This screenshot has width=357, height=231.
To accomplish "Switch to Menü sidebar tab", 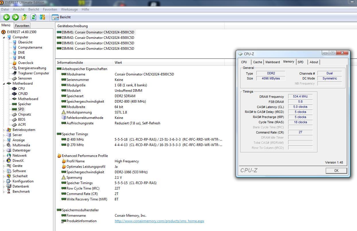I will [6, 25].
